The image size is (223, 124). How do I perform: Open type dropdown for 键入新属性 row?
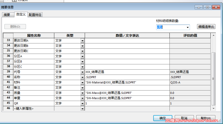pos(82,109)
